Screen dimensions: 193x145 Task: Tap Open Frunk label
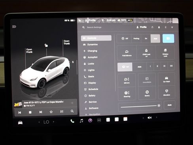click(29, 51)
